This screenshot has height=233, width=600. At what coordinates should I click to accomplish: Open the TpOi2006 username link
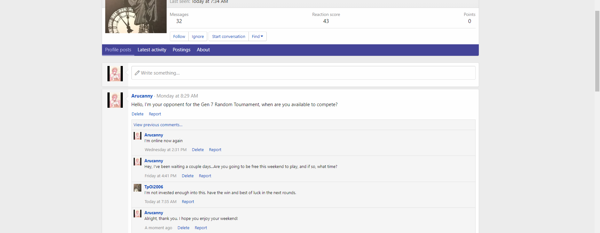(x=154, y=187)
